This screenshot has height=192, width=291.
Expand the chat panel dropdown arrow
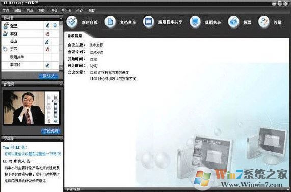(x=61, y=139)
